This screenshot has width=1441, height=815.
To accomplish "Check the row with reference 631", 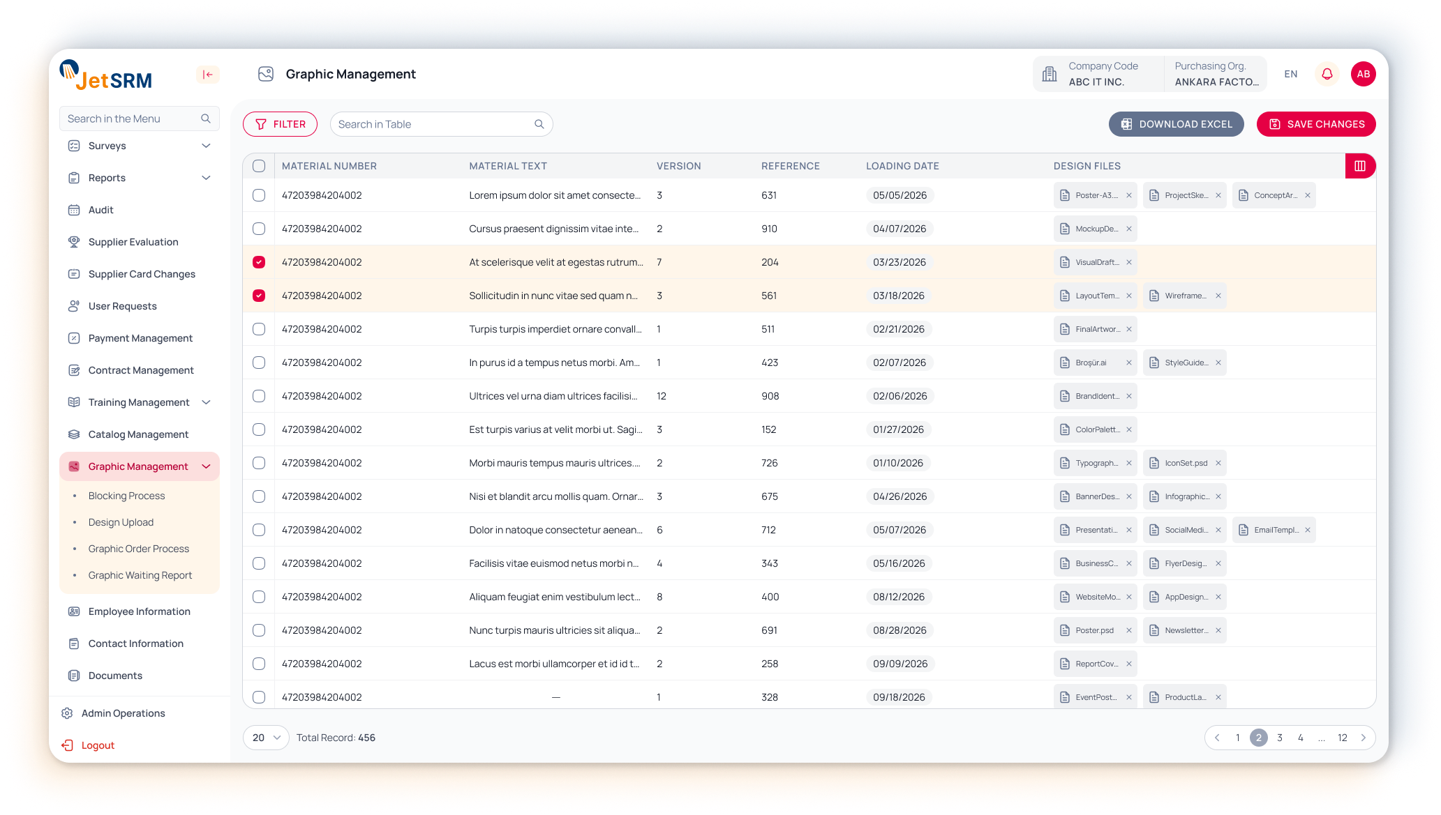I will coord(259,195).
